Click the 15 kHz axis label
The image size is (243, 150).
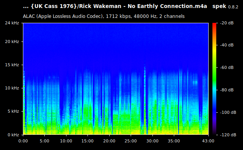(x=12, y=65)
